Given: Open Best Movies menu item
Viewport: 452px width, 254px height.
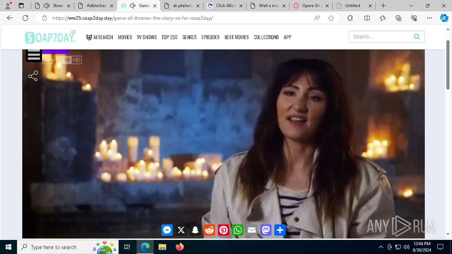Looking at the screenshot, I should click(x=237, y=37).
